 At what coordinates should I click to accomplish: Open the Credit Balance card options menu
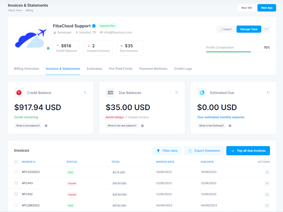(x=85, y=93)
